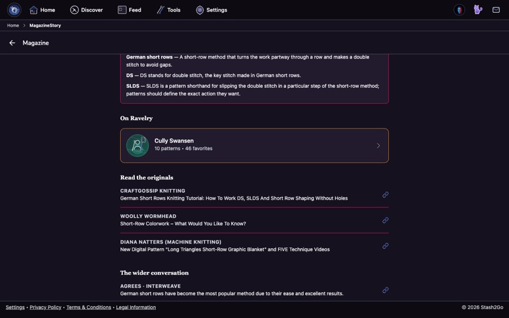This screenshot has height=318, width=509.
Task: Open Settings in the top navigation
Action: [211, 10]
